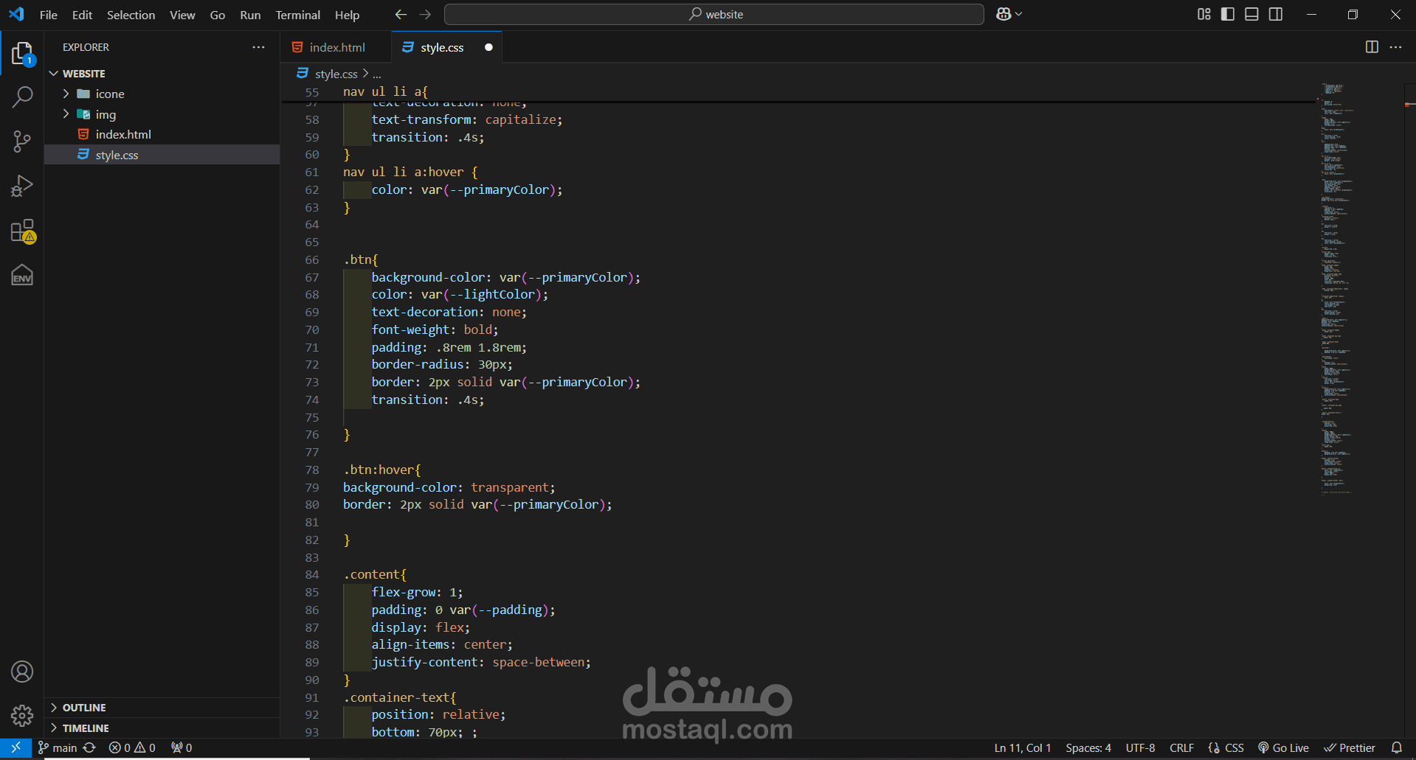This screenshot has height=760, width=1416.
Task: Expand the icone folder
Action: [162, 94]
